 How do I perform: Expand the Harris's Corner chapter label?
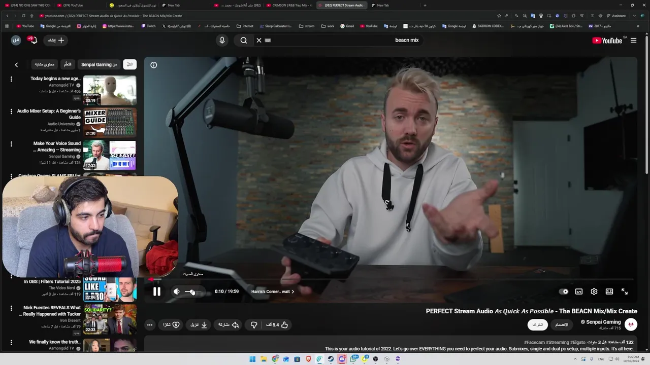(273, 291)
